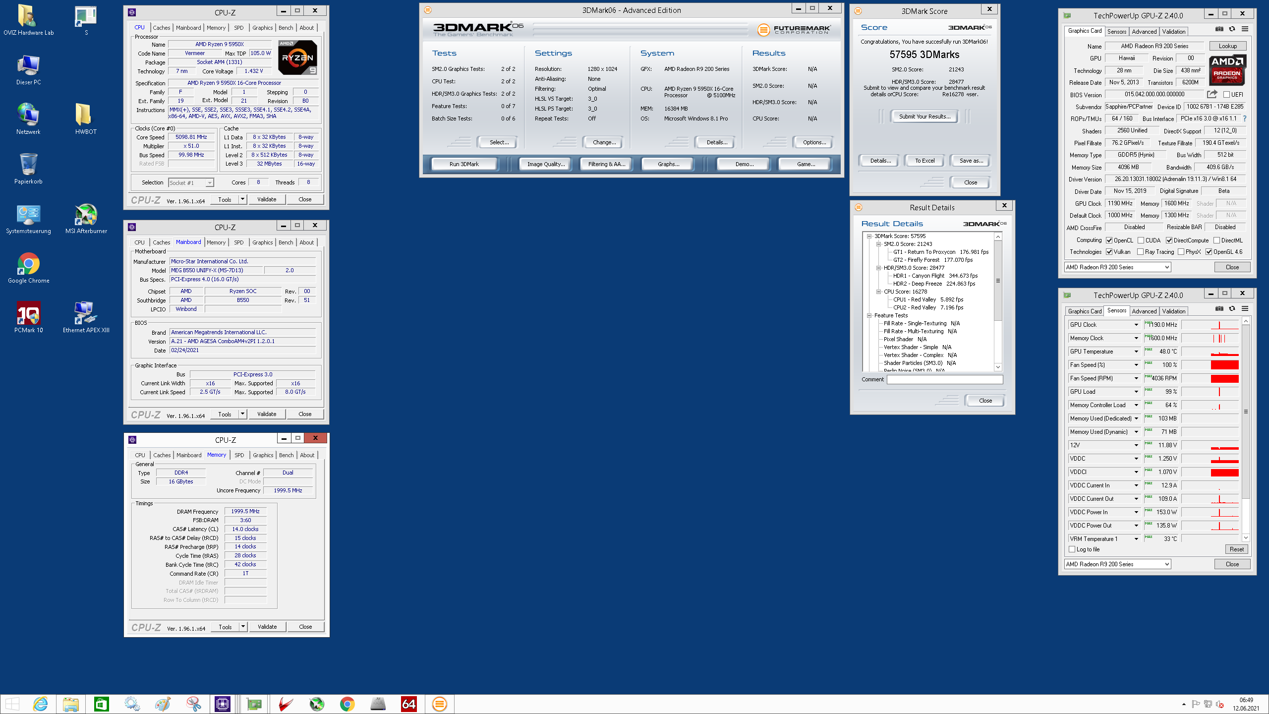Click the Fan Speed (%) sensor graph

[1210, 365]
